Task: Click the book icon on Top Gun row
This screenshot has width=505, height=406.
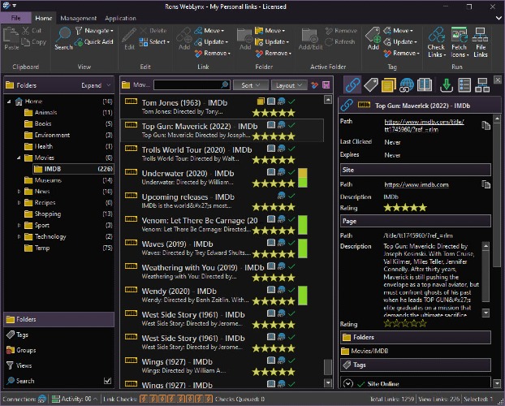Action: click(x=271, y=125)
